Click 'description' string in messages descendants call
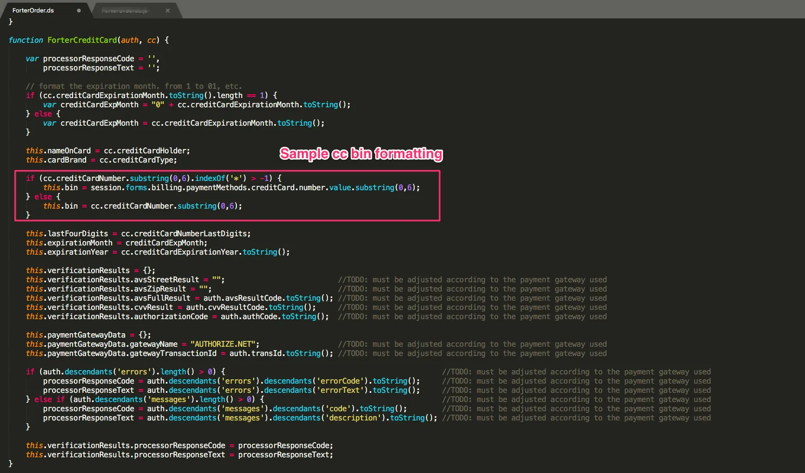Image resolution: width=805 pixels, height=473 pixels. point(355,418)
